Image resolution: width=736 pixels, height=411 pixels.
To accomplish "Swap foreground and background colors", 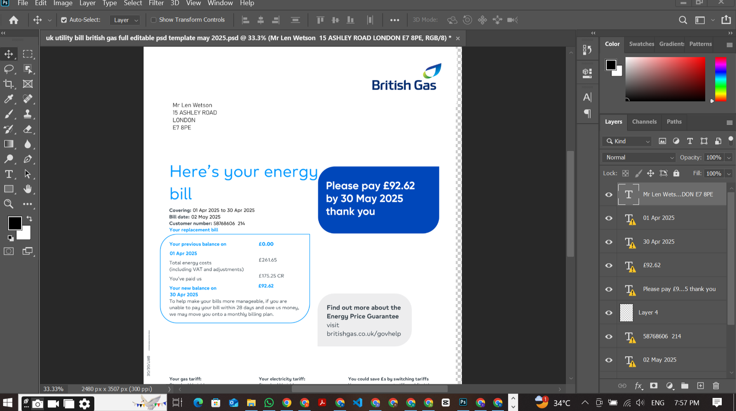I will coord(29,219).
